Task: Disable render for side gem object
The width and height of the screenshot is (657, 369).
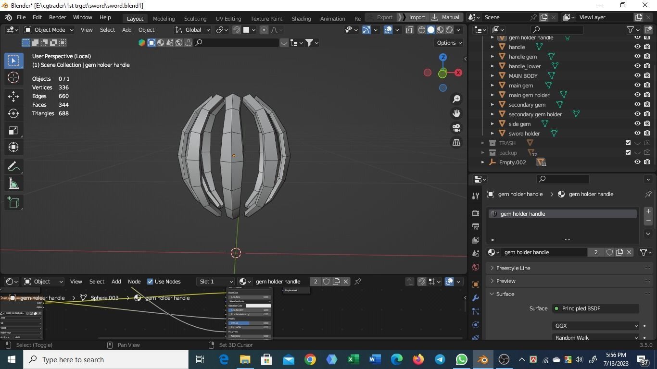Action: pos(647,124)
